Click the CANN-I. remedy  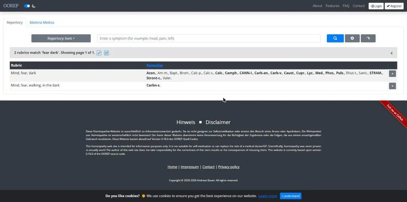tap(246, 73)
